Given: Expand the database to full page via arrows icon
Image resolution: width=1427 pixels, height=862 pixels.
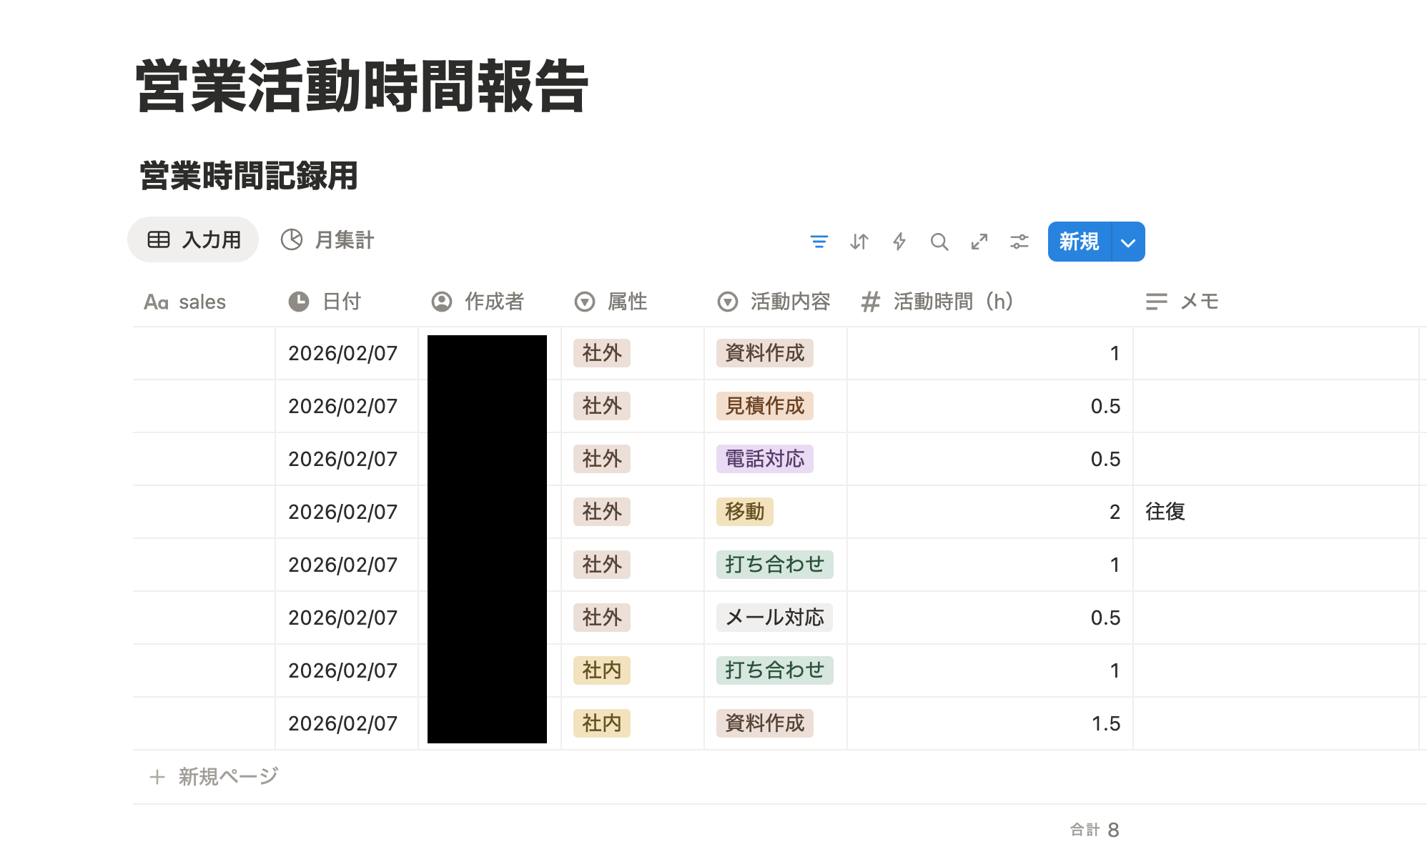Looking at the screenshot, I should point(979,242).
